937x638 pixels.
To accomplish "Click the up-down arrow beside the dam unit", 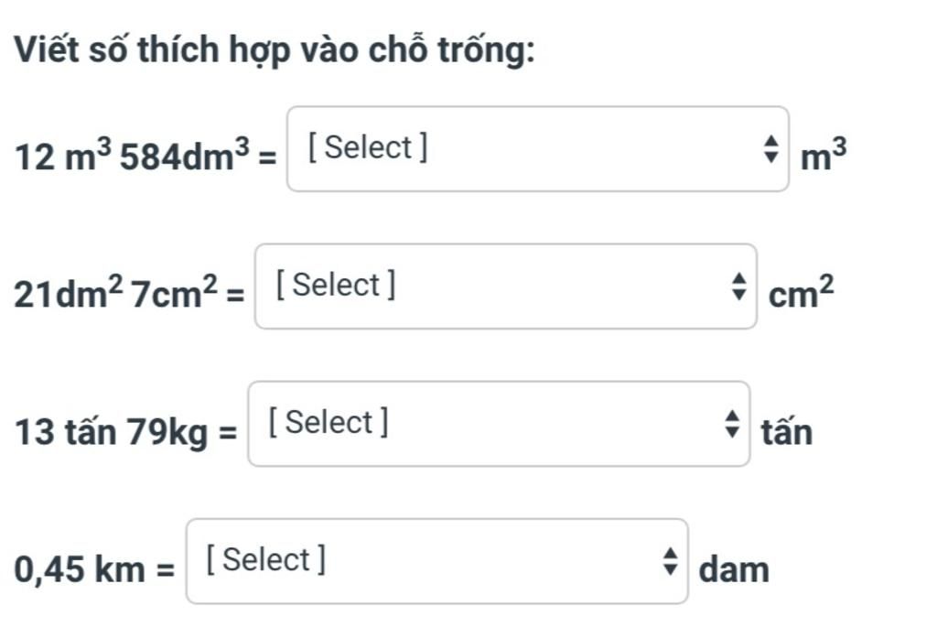I will [x=670, y=561].
